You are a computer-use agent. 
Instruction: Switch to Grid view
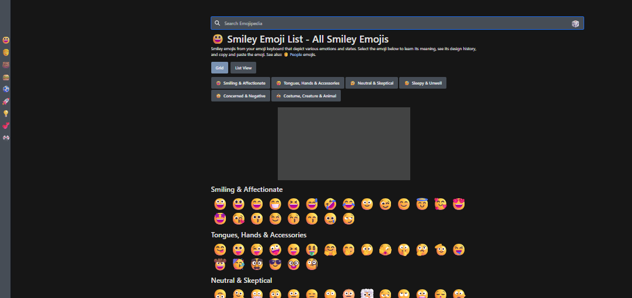pos(219,68)
